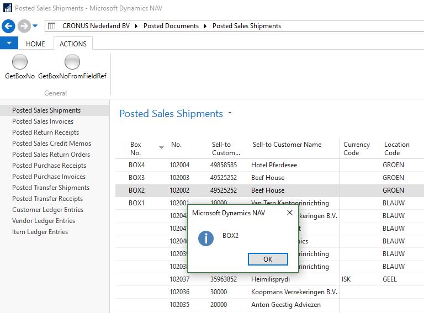Run the GetBoxNoFromFieldRef action
The image size is (424, 313).
coord(72,62)
